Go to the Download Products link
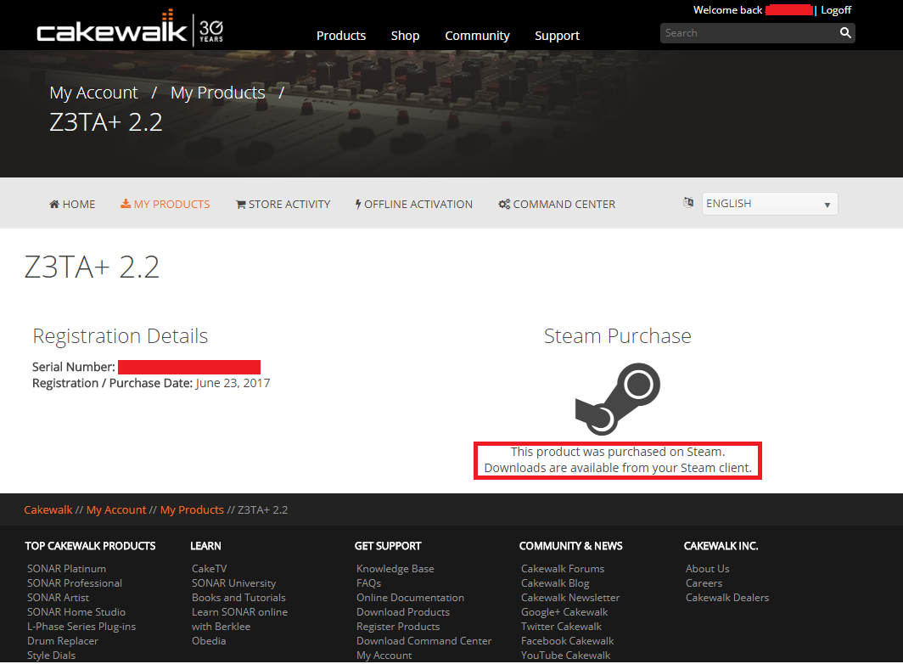This screenshot has width=903, height=664. click(403, 611)
